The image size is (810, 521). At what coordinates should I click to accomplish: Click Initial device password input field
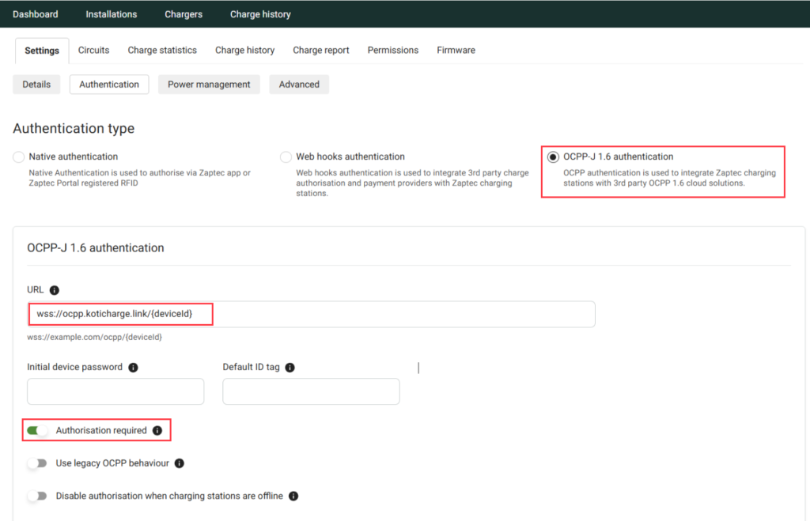click(115, 391)
